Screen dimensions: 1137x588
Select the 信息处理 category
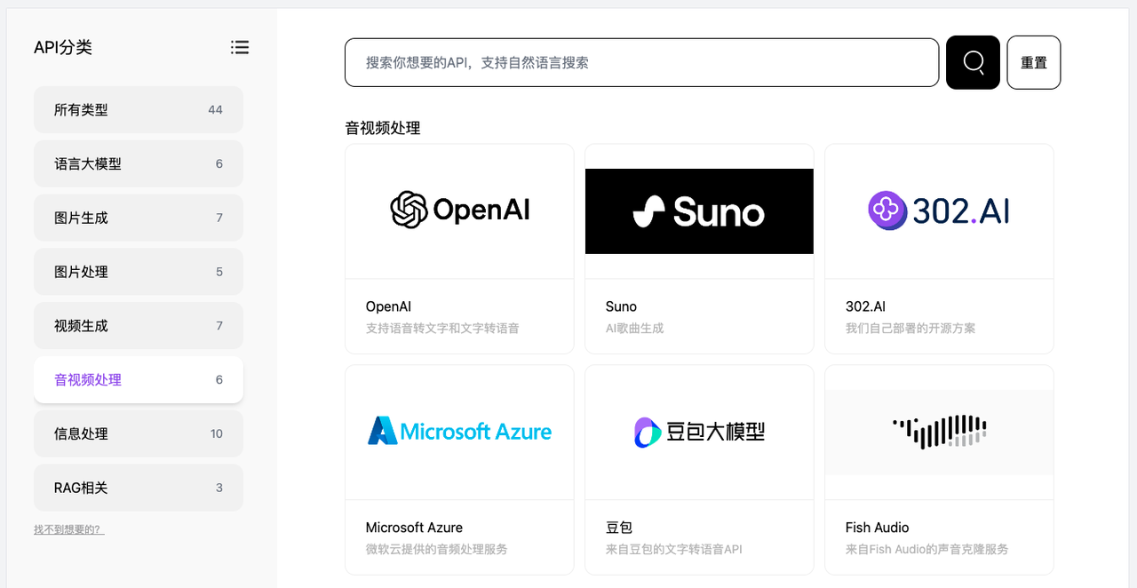click(x=139, y=433)
